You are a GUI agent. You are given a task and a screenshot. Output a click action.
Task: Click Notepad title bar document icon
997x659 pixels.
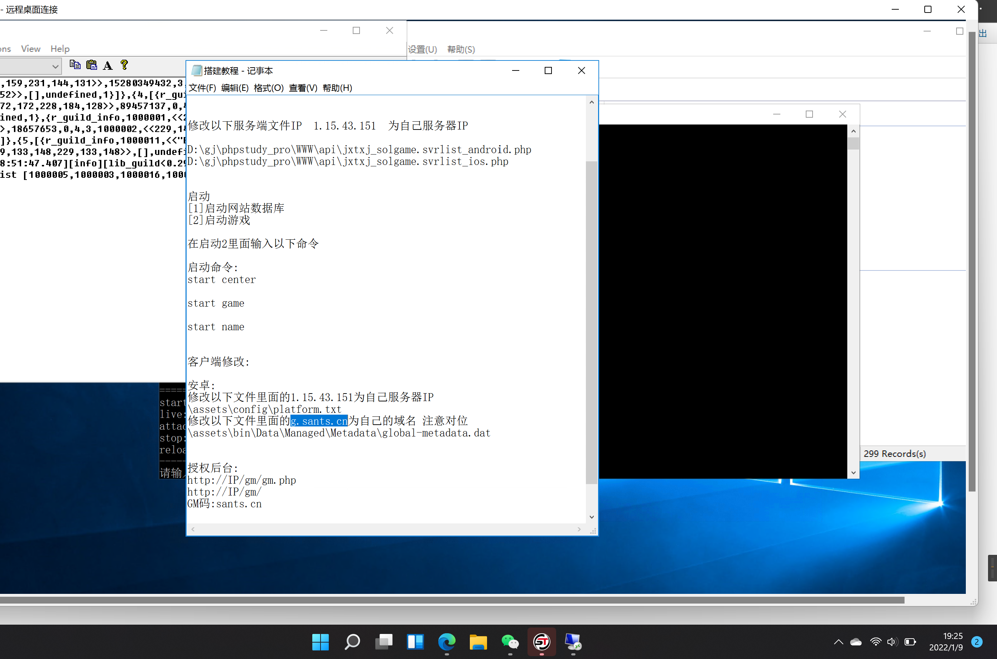tap(197, 70)
